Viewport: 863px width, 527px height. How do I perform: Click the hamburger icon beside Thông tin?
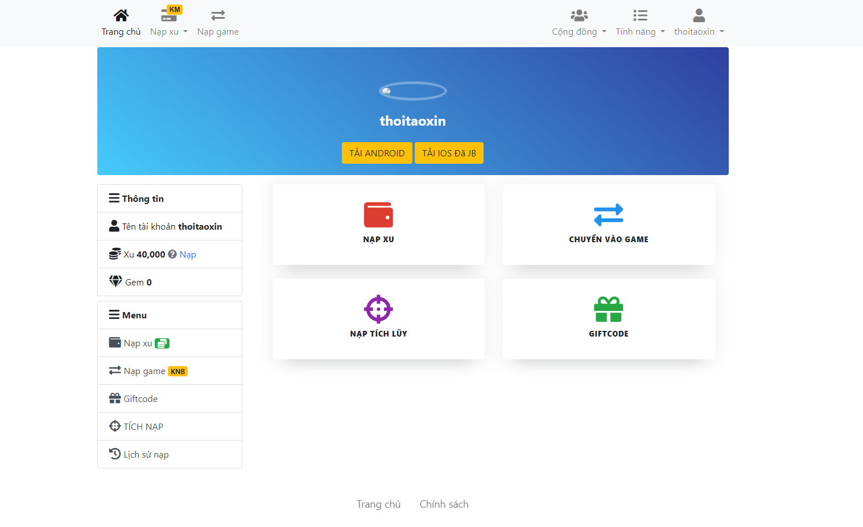pyautogui.click(x=114, y=198)
